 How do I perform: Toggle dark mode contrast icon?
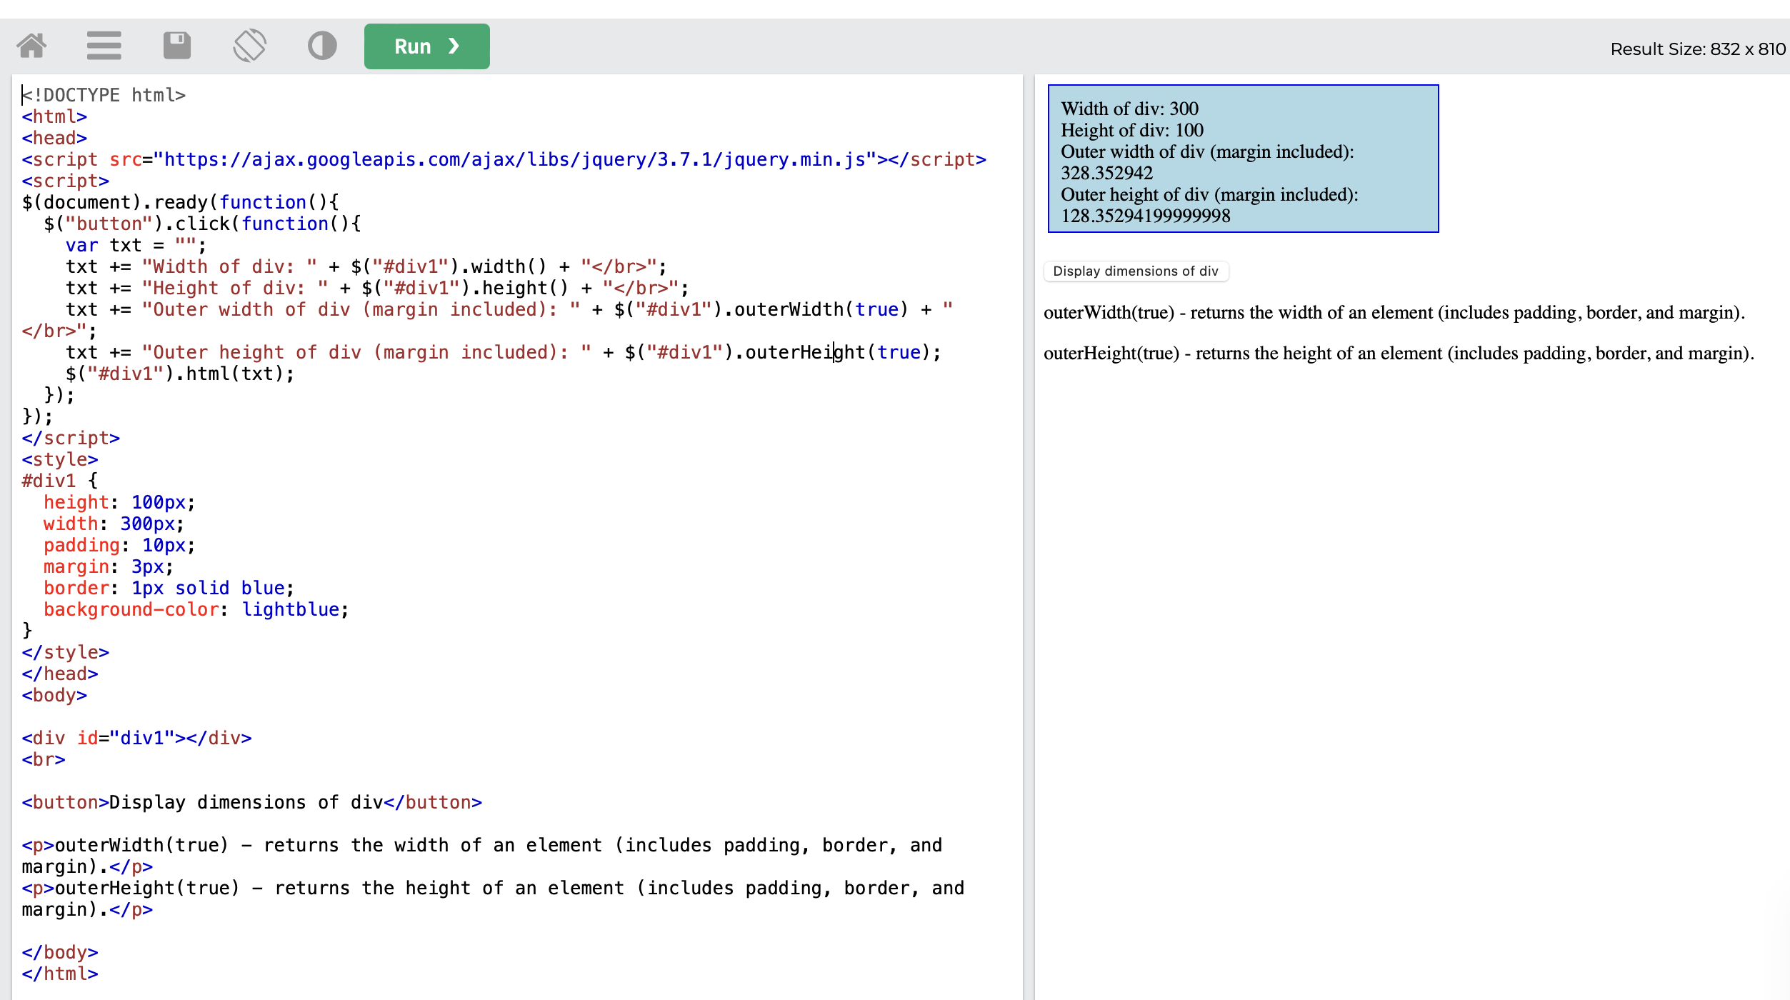point(322,46)
